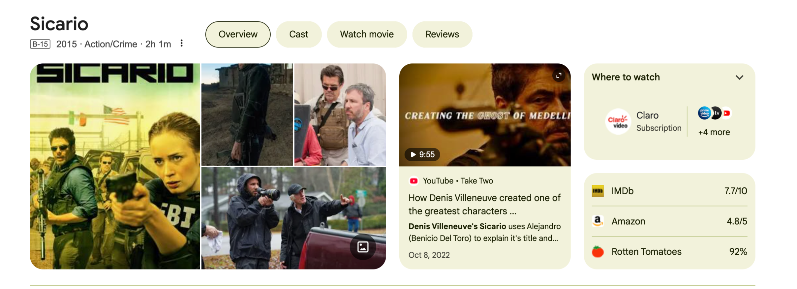Open the three-dot more options menu
797x289 pixels.
point(182,44)
